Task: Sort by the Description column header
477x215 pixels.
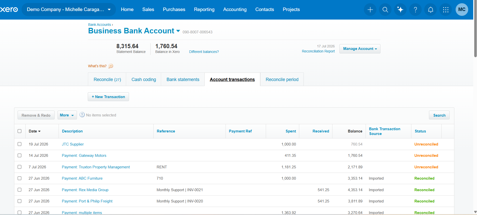Action: point(72,131)
